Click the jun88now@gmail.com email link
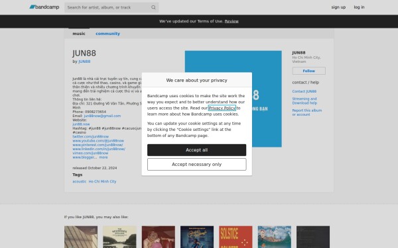 (102, 116)
